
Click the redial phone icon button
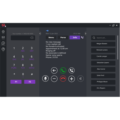(71, 70)
